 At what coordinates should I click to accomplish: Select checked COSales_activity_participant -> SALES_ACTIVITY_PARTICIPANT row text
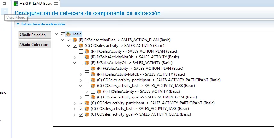point(153,103)
